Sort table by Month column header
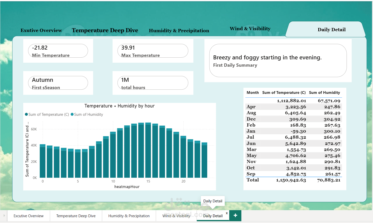 [x=253, y=93]
